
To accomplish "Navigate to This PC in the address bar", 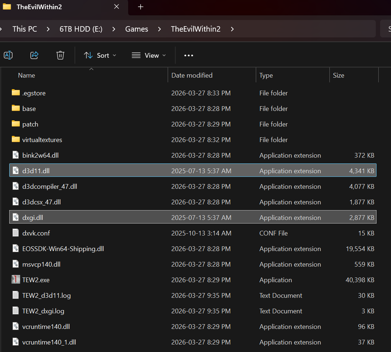I will click(x=25, y=29).
